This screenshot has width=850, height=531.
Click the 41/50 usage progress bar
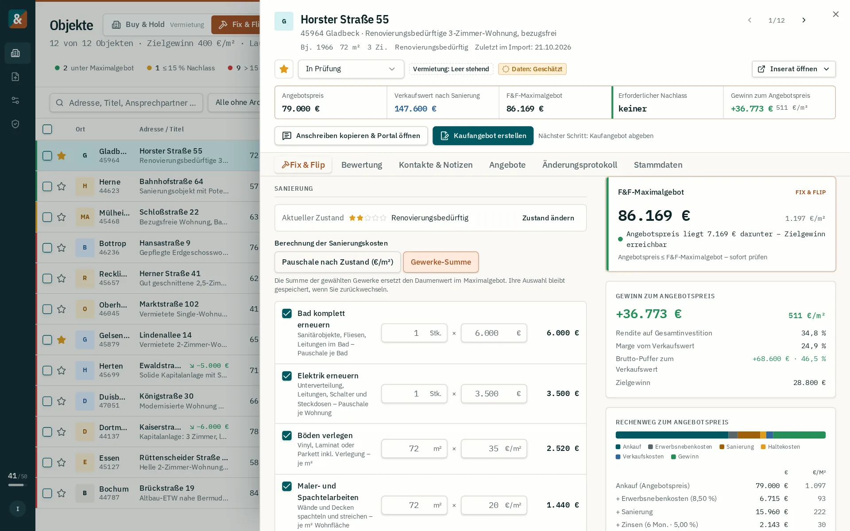coord(18,485)
